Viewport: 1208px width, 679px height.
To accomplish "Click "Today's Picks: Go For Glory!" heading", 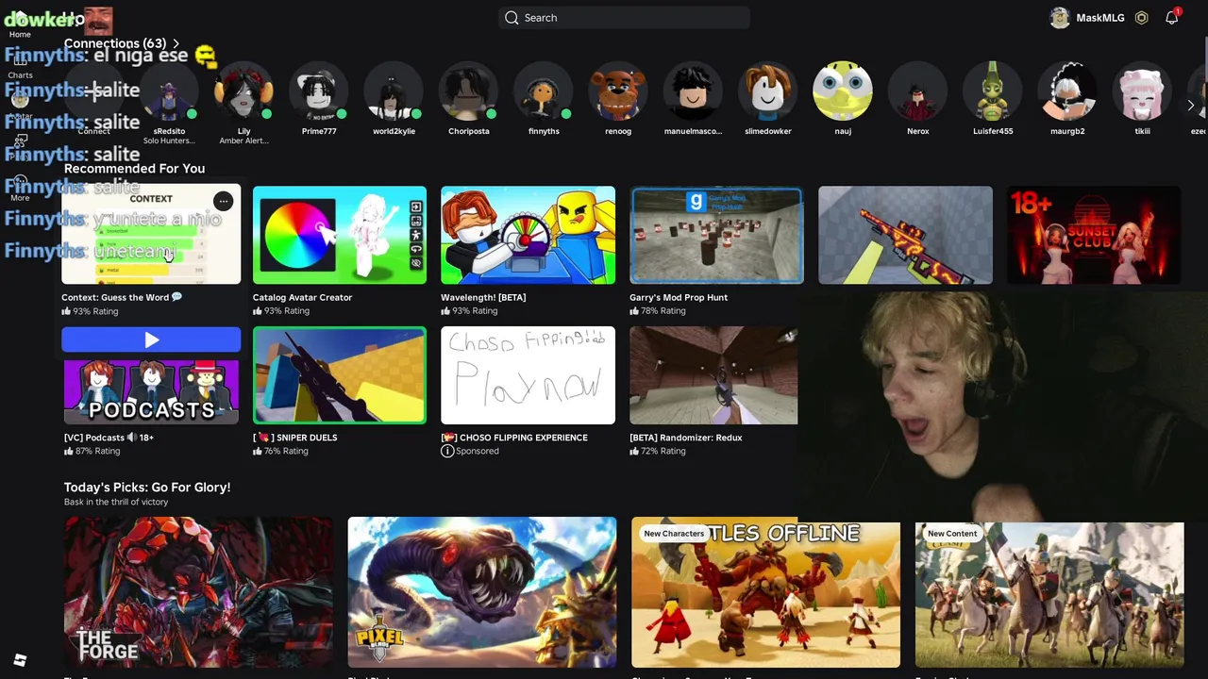I will [147, 488].
